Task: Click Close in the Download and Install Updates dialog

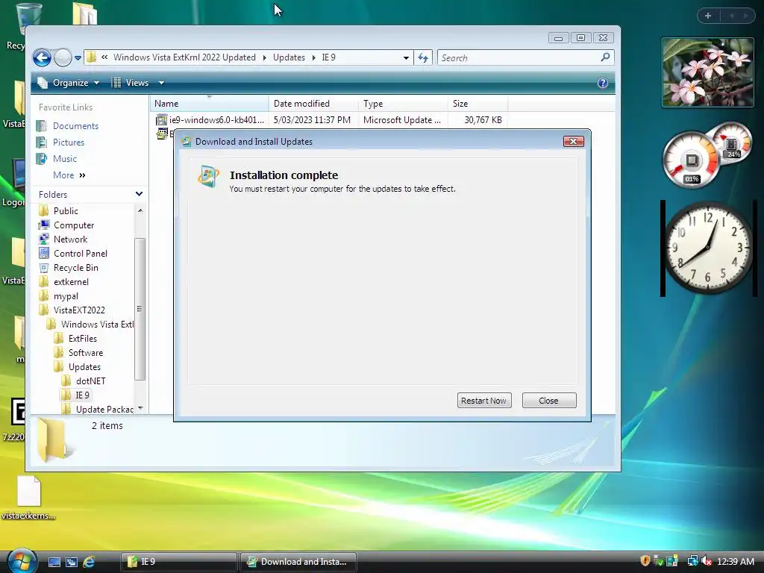Action: [x=548, y=401]
